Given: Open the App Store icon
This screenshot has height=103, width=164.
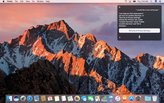Looking at the screenshot, I should [131, 99].
